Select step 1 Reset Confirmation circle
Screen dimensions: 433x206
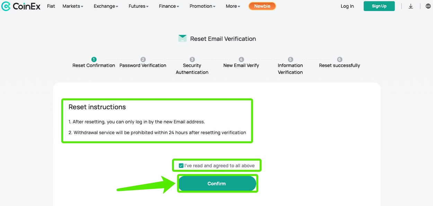pyautogui.click(x=94, y=60)
